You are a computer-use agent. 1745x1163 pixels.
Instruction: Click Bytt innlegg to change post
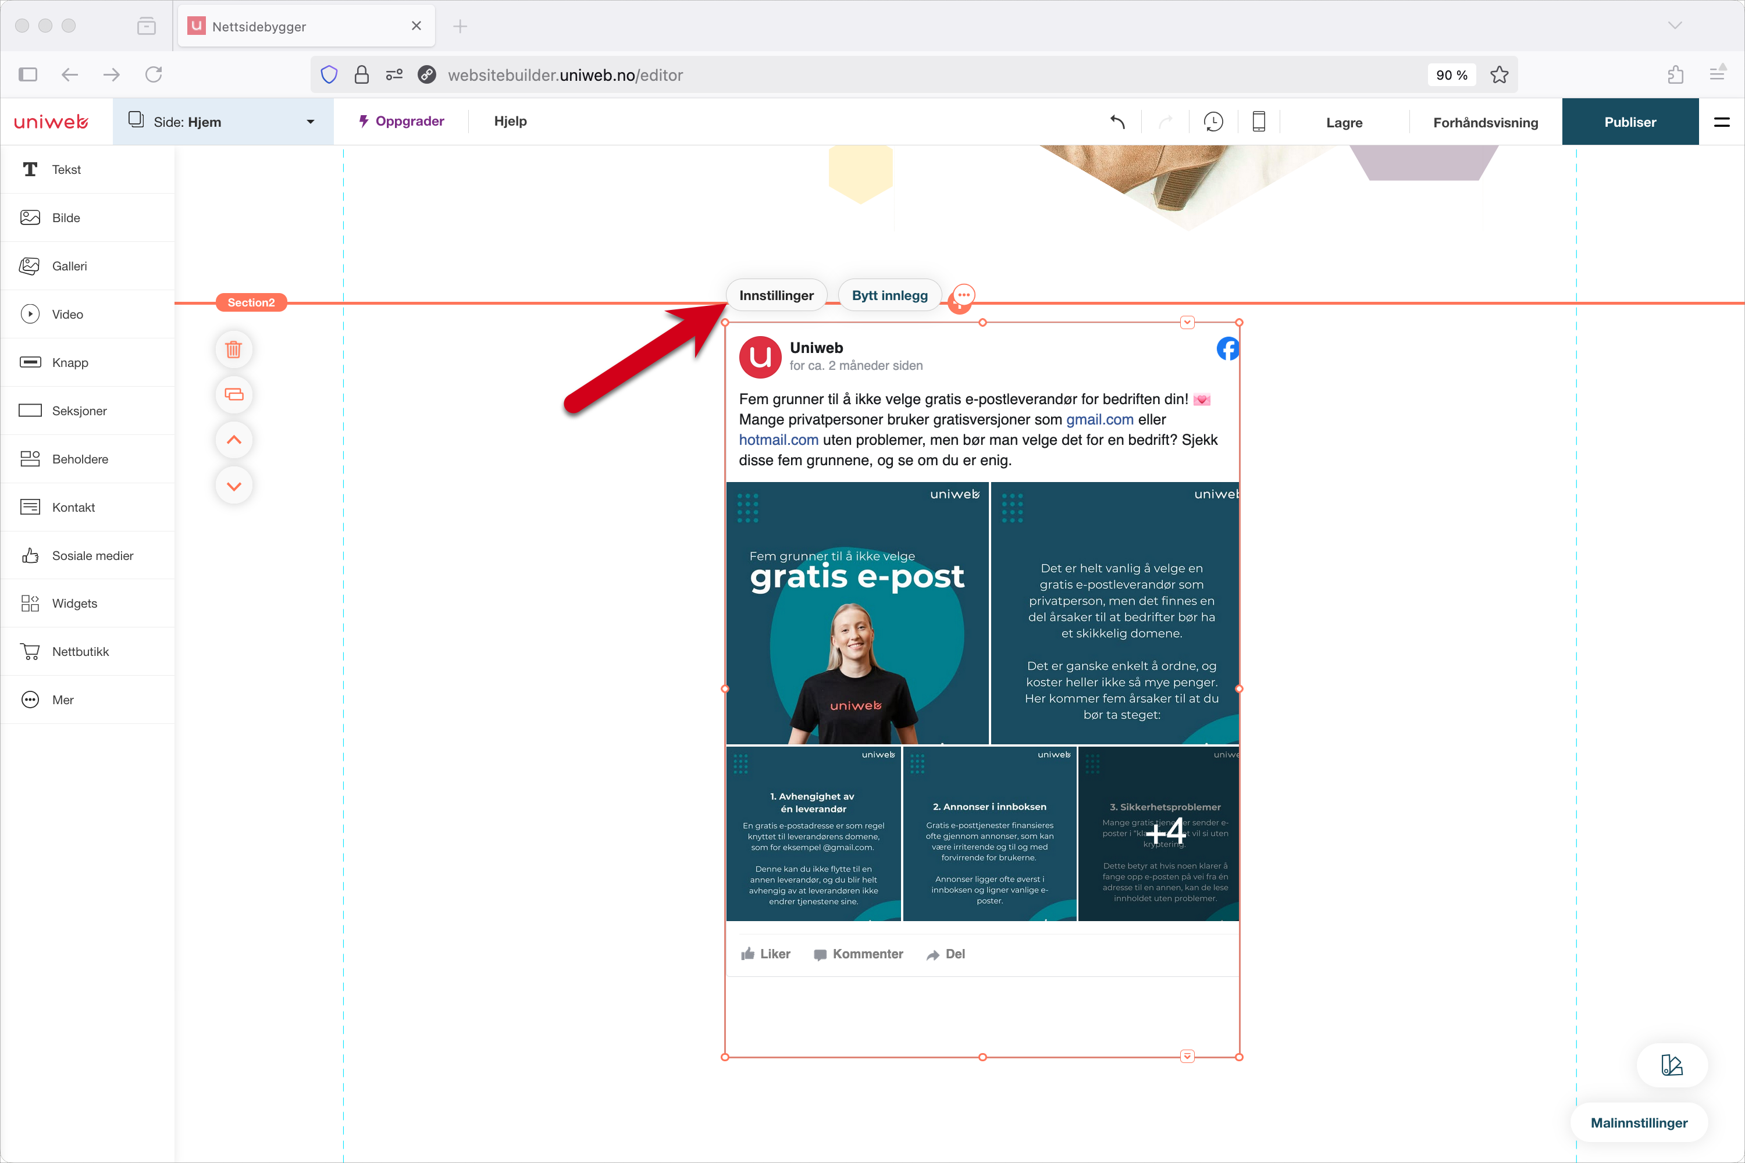coord(889,295)
